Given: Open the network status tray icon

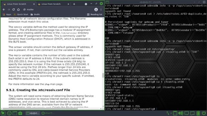Looking at the screenshot, I should [168, 113].
